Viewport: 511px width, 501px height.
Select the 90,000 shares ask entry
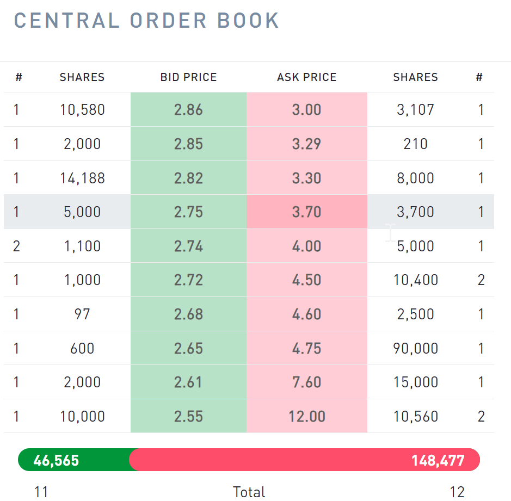pos(415,348)
